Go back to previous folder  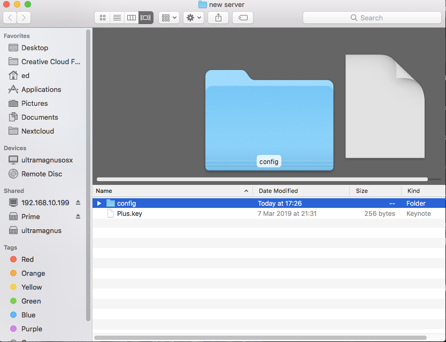[x=10, y=18]
